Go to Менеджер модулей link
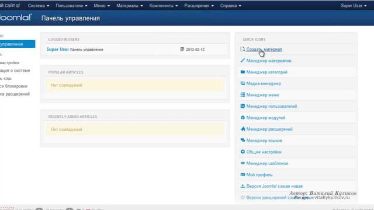 click(266, 118)
